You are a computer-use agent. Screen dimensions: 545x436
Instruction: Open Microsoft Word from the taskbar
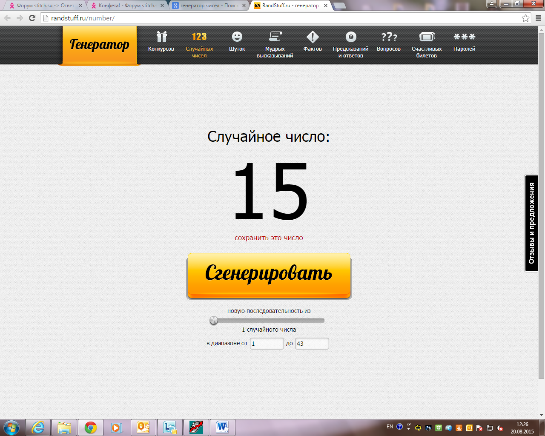pyautogui.click(x=222, y=427)
